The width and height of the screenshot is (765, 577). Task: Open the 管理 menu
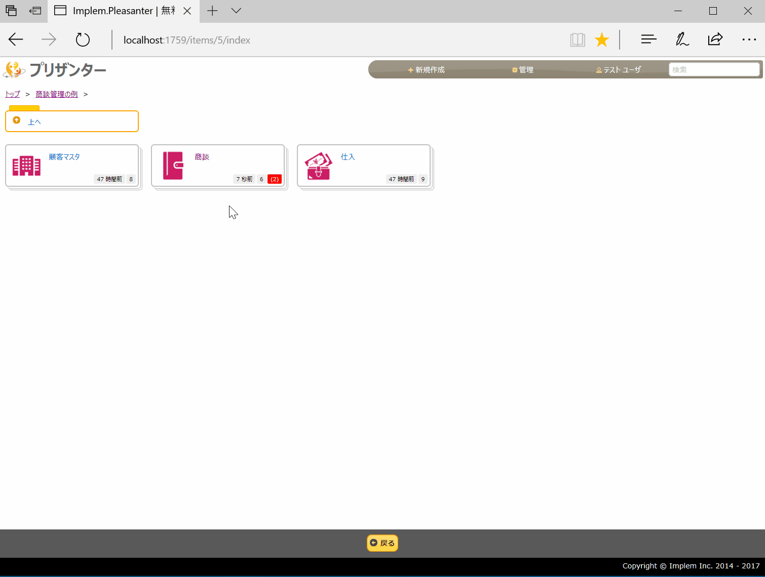click(x=522, y=70)
